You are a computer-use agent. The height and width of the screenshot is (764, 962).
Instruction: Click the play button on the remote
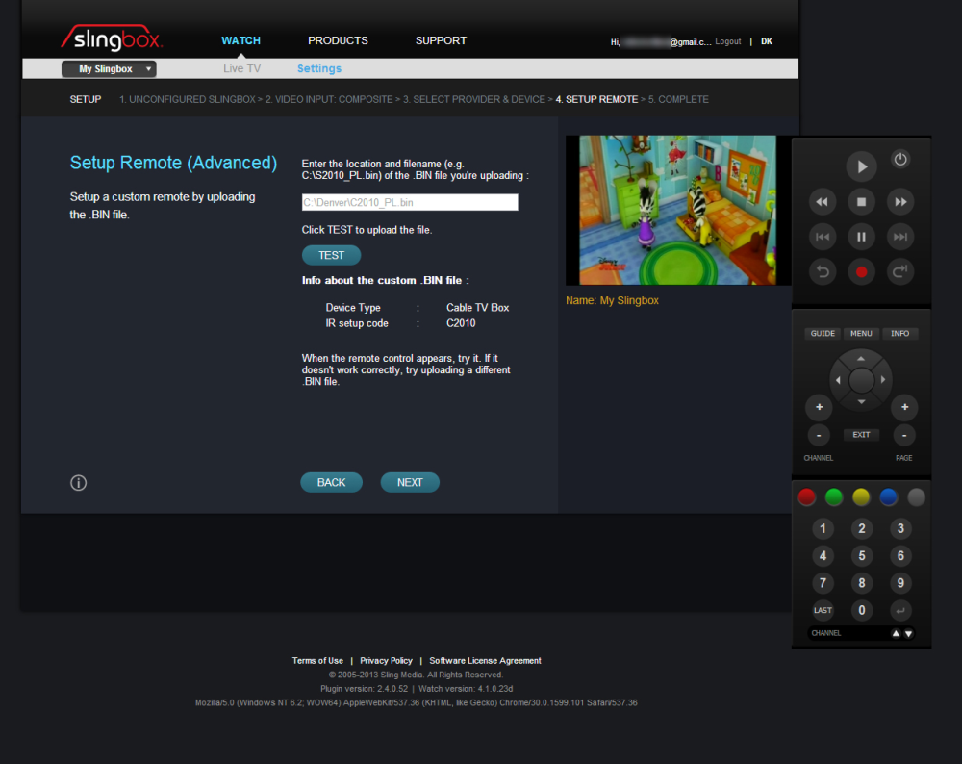pyautogui.click(x=861, y=166)
